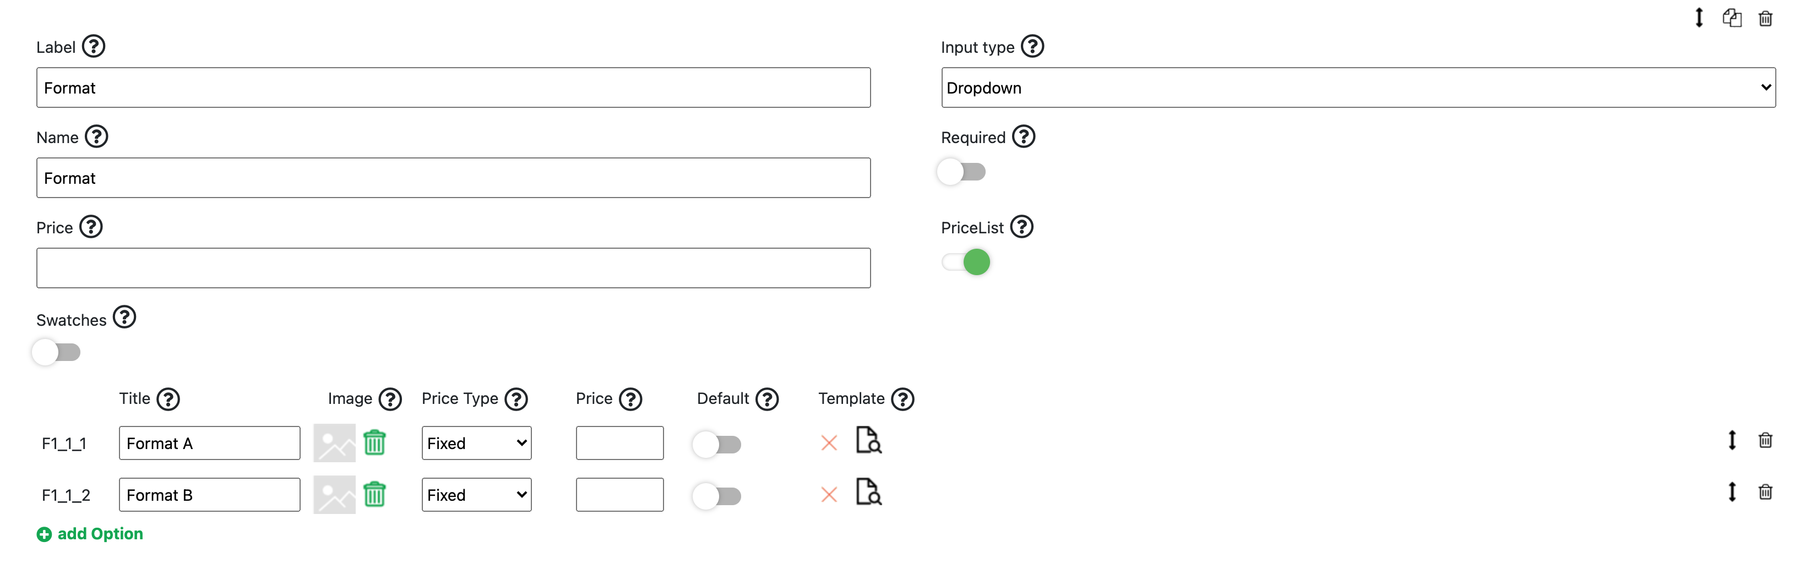Image resolution: width=1816 pixels, height=569 pixels.
Task: Open the Input type dropdown
Action: coord(1358,88)
